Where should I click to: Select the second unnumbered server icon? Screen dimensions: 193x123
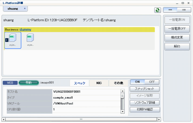tap(30, 40)
